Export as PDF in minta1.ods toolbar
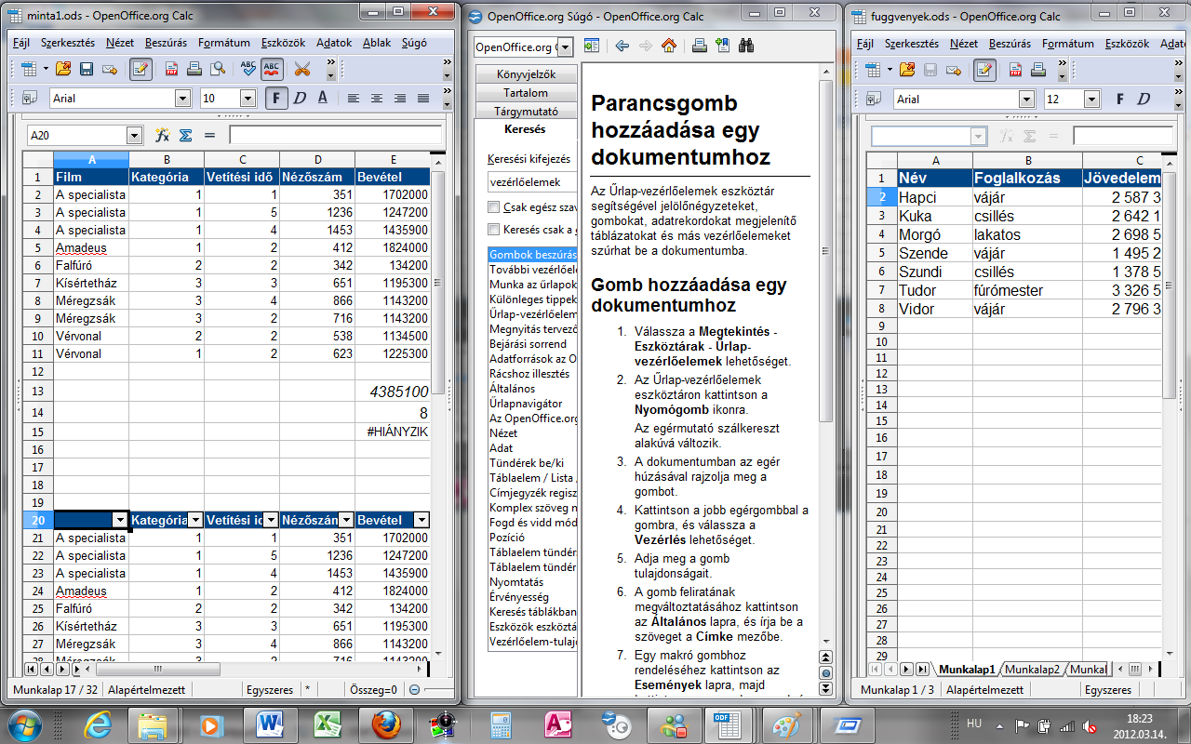Viewport: 1191px width, 744px height. click(x=172, y=69)
